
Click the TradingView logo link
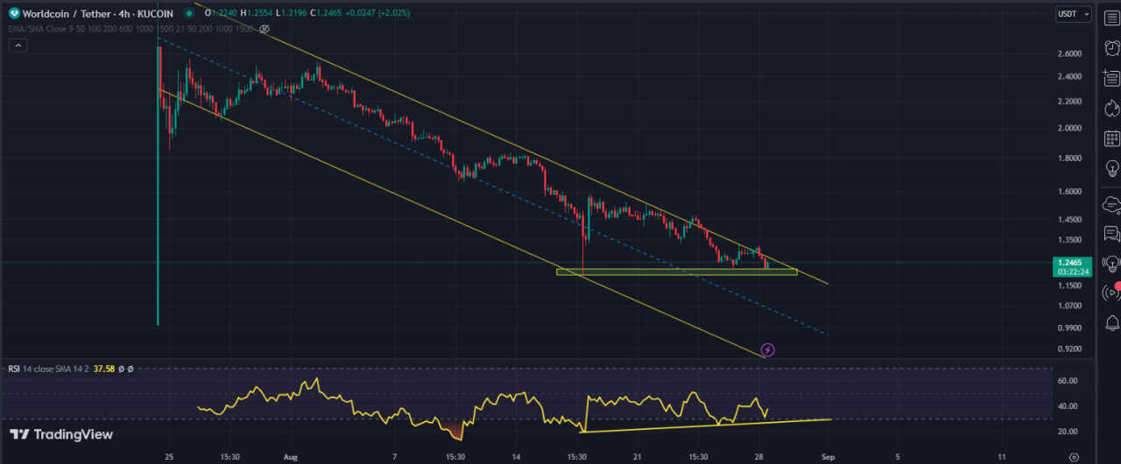point(60,434)
